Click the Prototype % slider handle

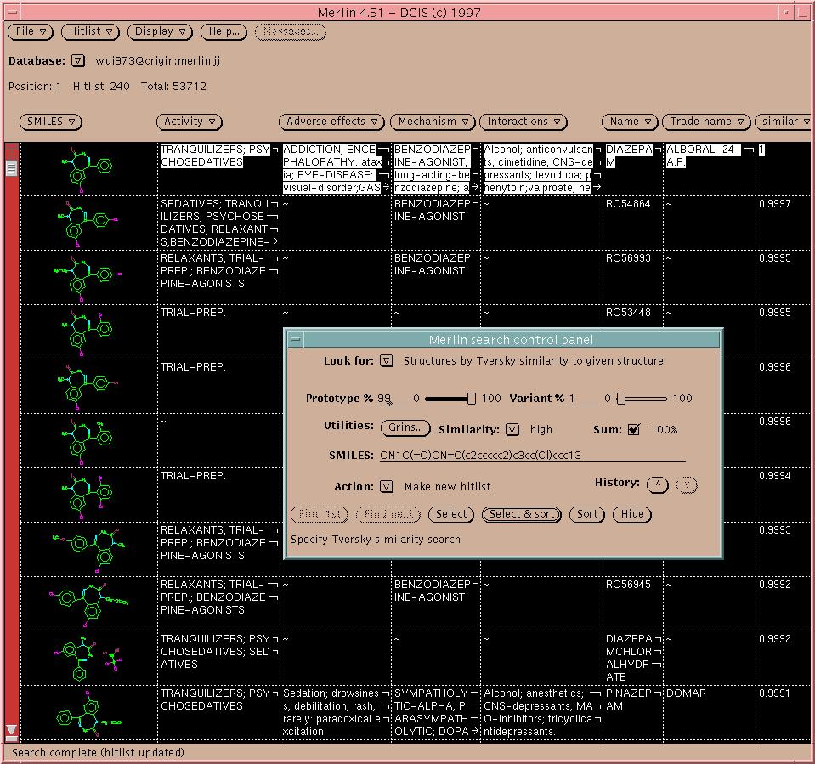tap(471, 399)
